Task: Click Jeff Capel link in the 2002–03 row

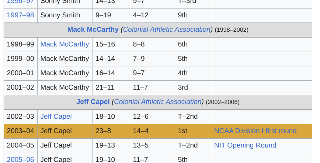Action: 56,117
